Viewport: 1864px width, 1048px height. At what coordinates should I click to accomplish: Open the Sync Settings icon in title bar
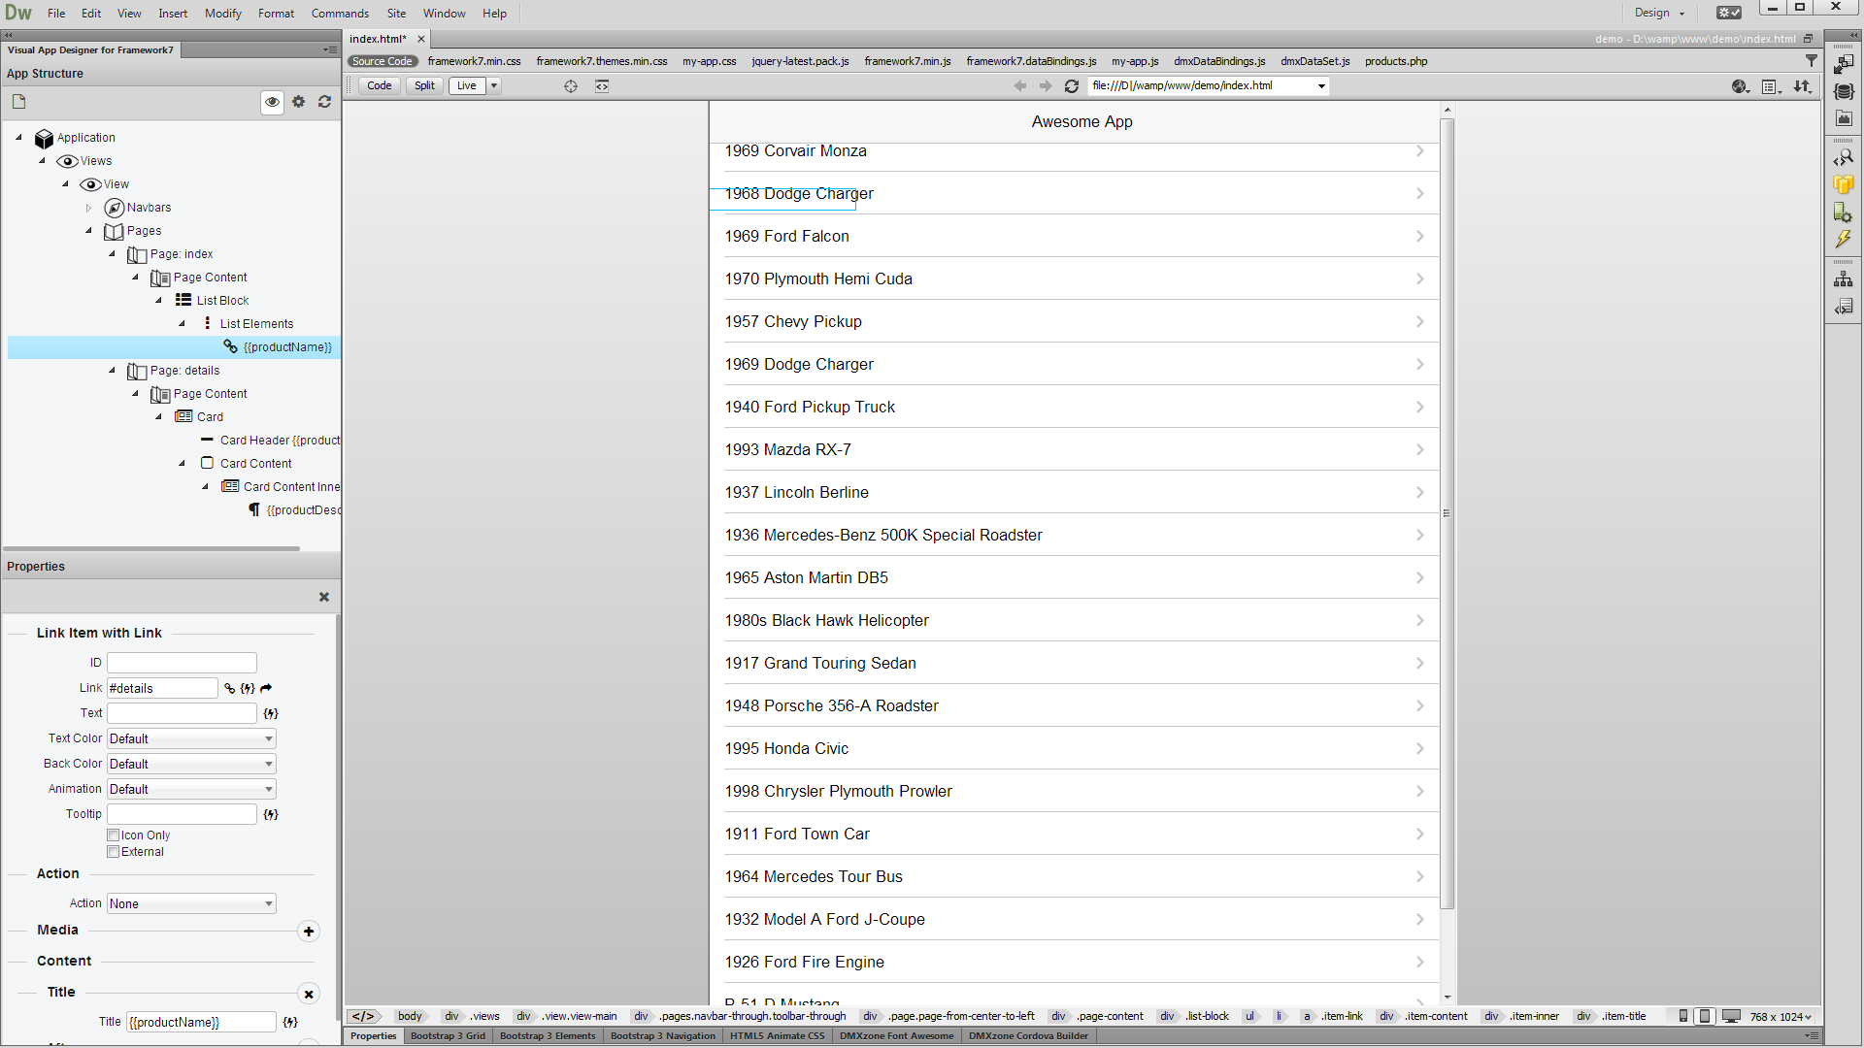pos(1728,13)
